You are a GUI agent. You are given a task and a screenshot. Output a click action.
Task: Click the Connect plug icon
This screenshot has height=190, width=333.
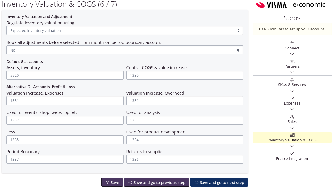pos(292,43)
